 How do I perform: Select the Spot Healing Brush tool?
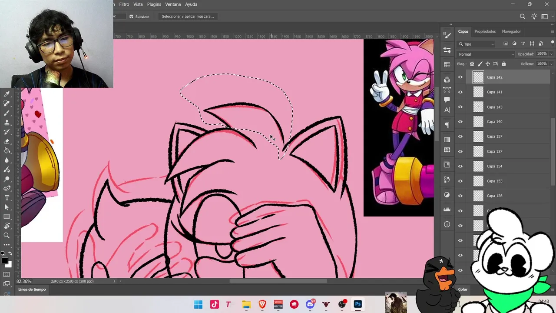click(7, 103)
